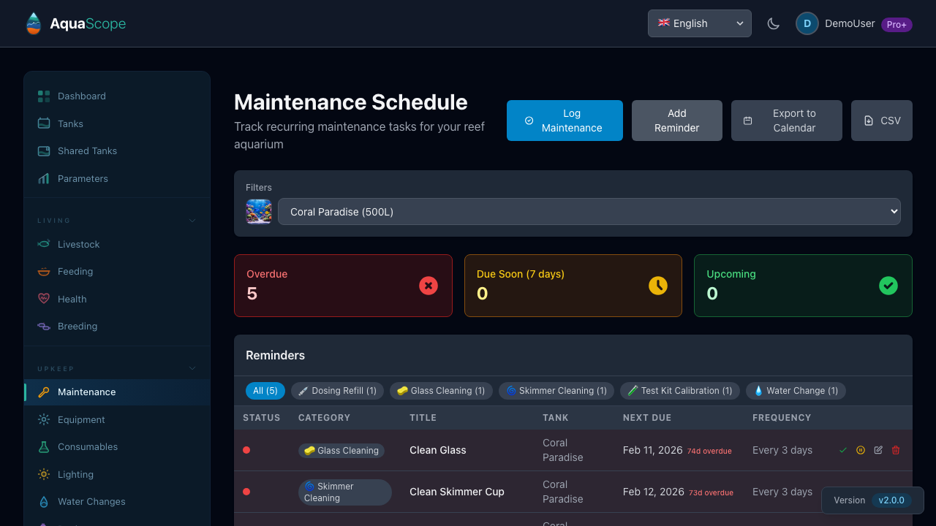Snooze the Clean Glass reminder

click(x=860, y=450)
